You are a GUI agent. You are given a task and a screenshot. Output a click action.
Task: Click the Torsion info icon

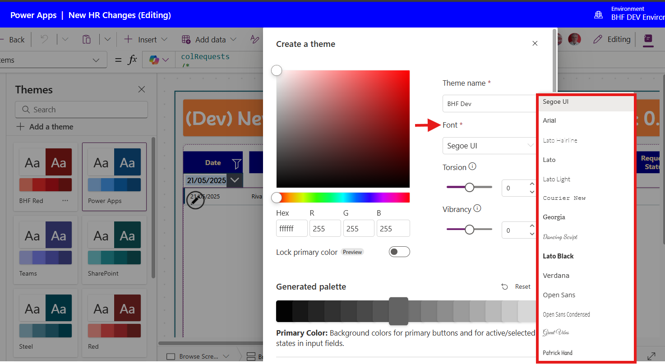(472, 166)
